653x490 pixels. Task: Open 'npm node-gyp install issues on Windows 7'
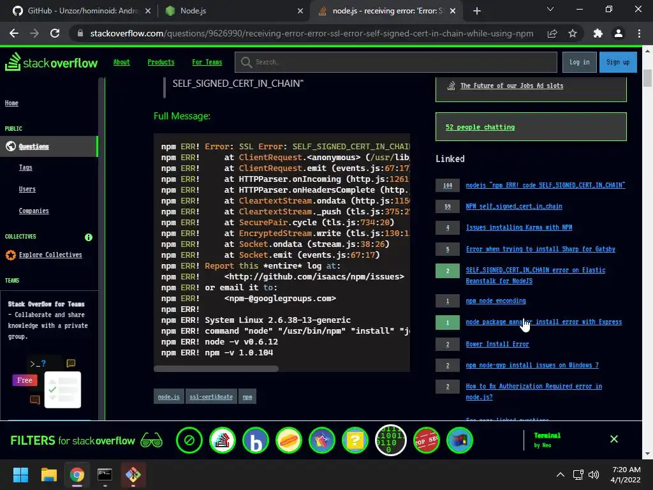tap(532, 365)
